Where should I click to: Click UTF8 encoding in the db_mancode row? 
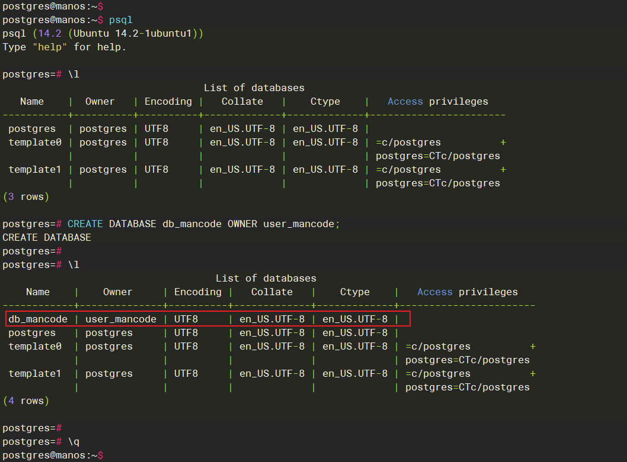186,319
